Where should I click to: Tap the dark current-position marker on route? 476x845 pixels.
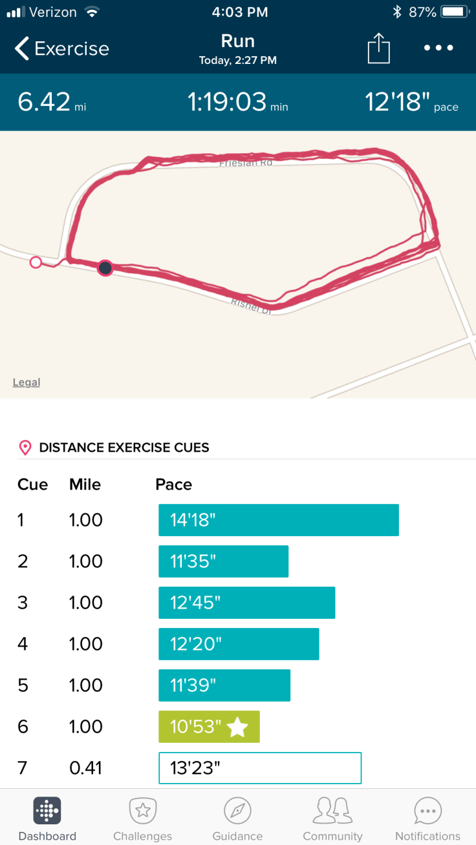pyautogui.click(x=105, y=267)
